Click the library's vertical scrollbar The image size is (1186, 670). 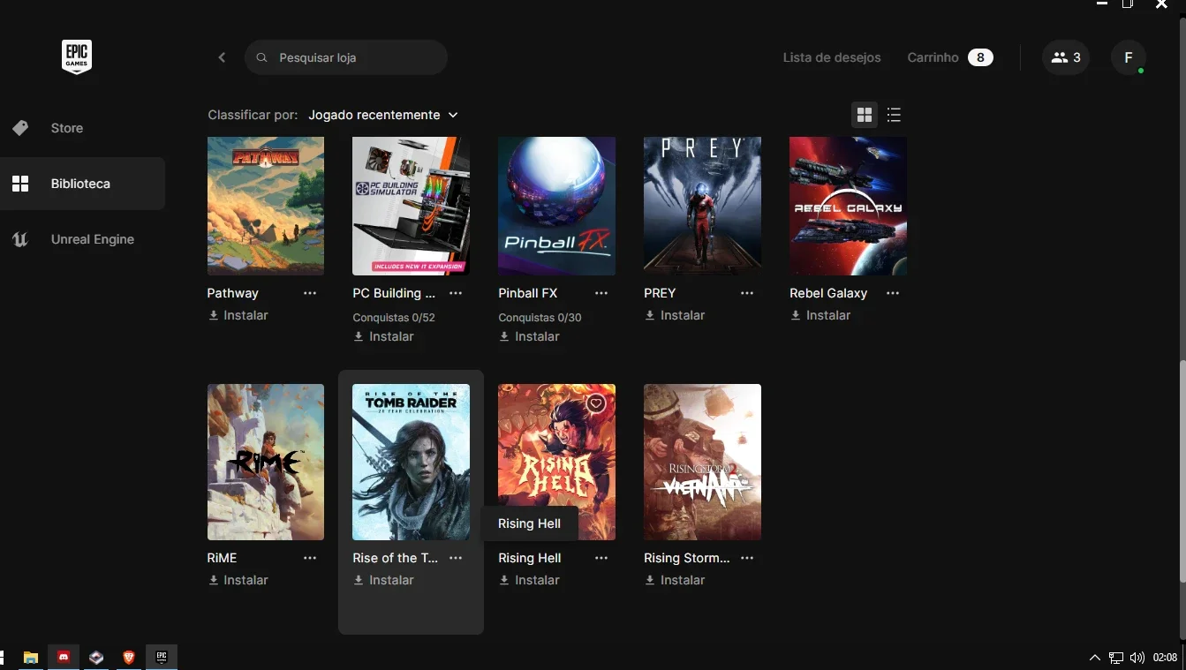pos(1181,471)
